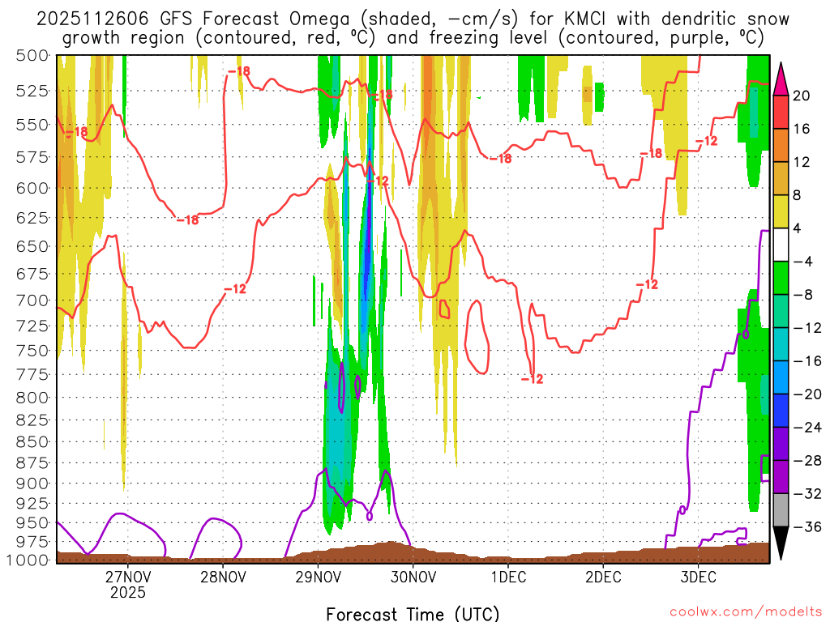Click the 925 pressure level label
Image resolution: width=830 pixels, height=622 pixels.
coord(32,503)
